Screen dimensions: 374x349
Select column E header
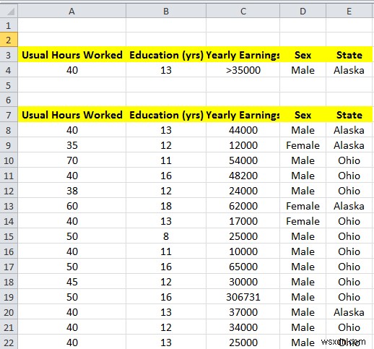[x=349, y=11]
